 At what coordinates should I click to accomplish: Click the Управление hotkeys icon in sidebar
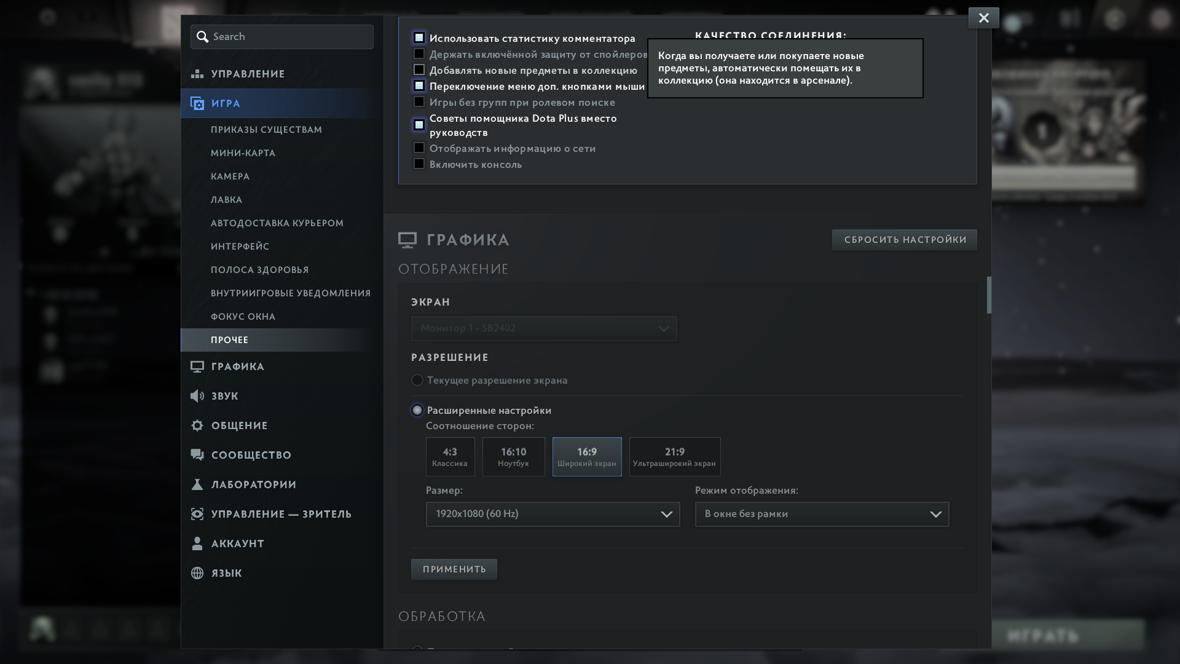click(x=197, y=74)
